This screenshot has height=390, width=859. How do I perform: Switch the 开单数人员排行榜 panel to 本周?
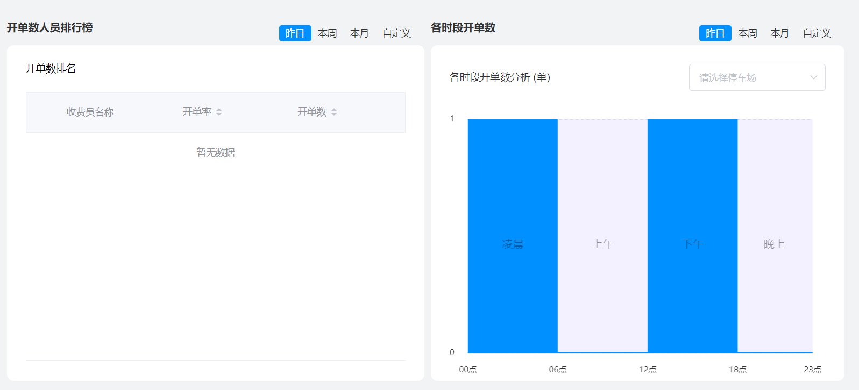(327, 33)
